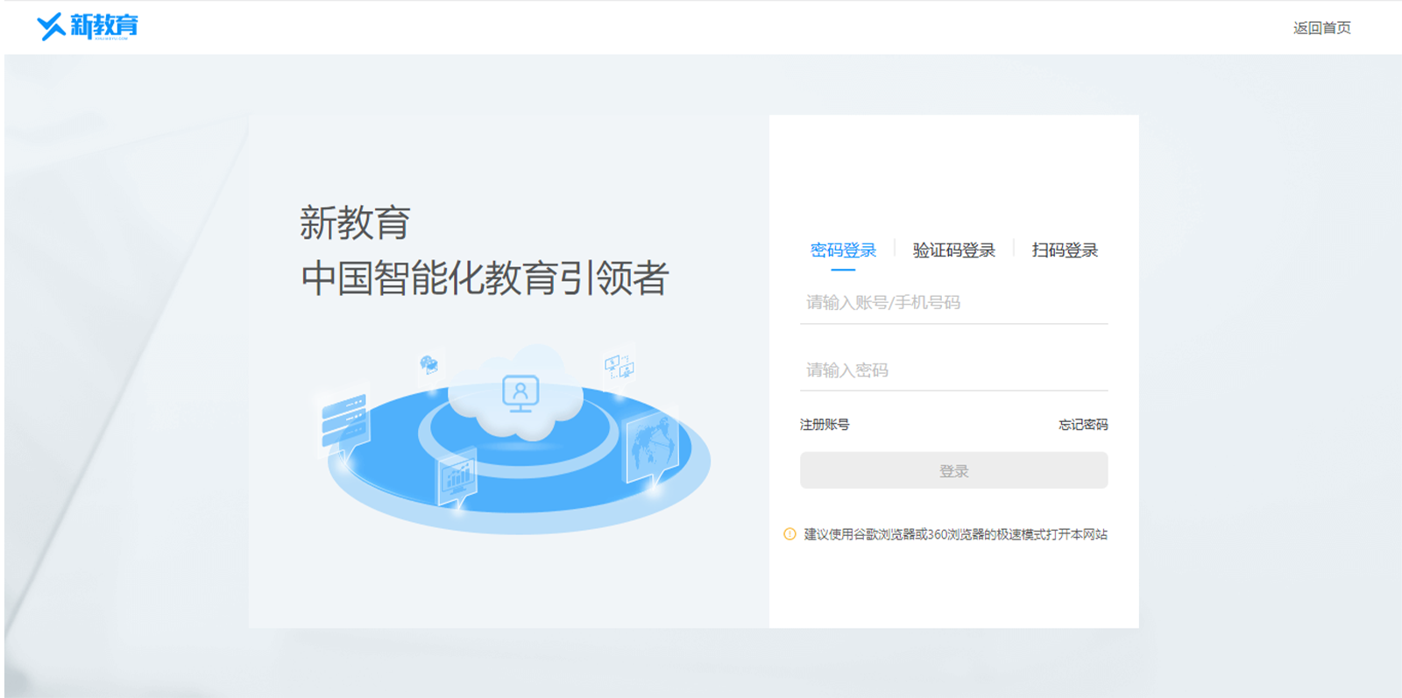Select the 密码登录 tab

coord(843,250)
